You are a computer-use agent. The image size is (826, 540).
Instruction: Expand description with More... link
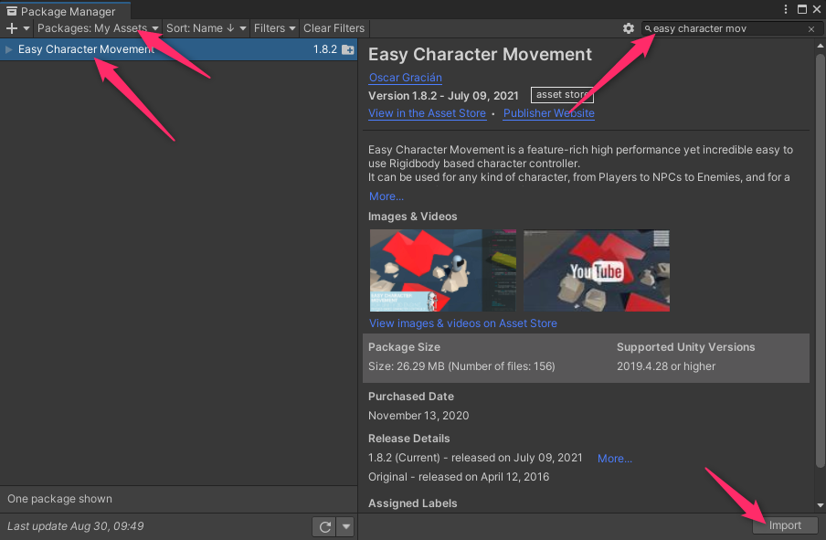(x=387, y=196)
